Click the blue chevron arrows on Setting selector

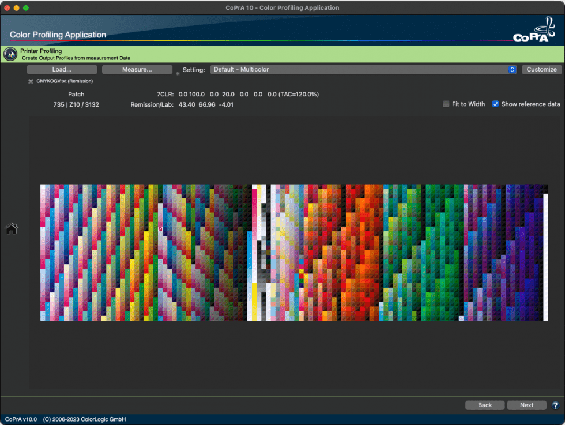click(512, 69)
